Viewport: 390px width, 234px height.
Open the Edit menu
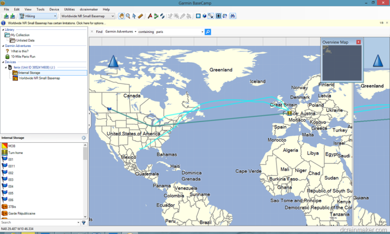[17, 9]
